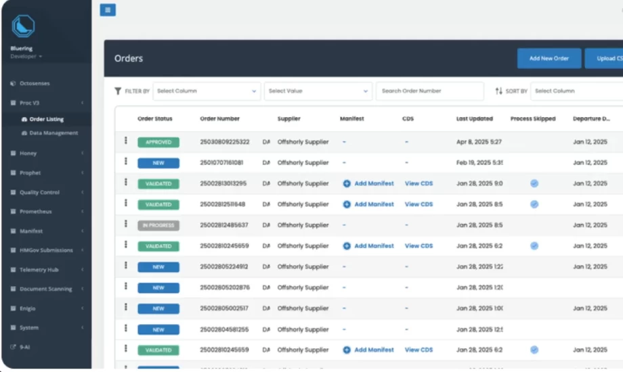The height and width of the screenshot is (372, 623).
Task: Open row menu for order 25010707161081
Action: click(126, 161)
